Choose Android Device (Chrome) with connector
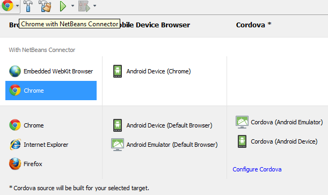Screen dimensions: 328x195 point(152,71)
